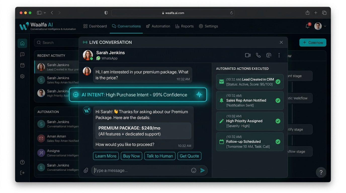Click the browser share icon
This screenshot has width=346, height=193.
[307, 13]
